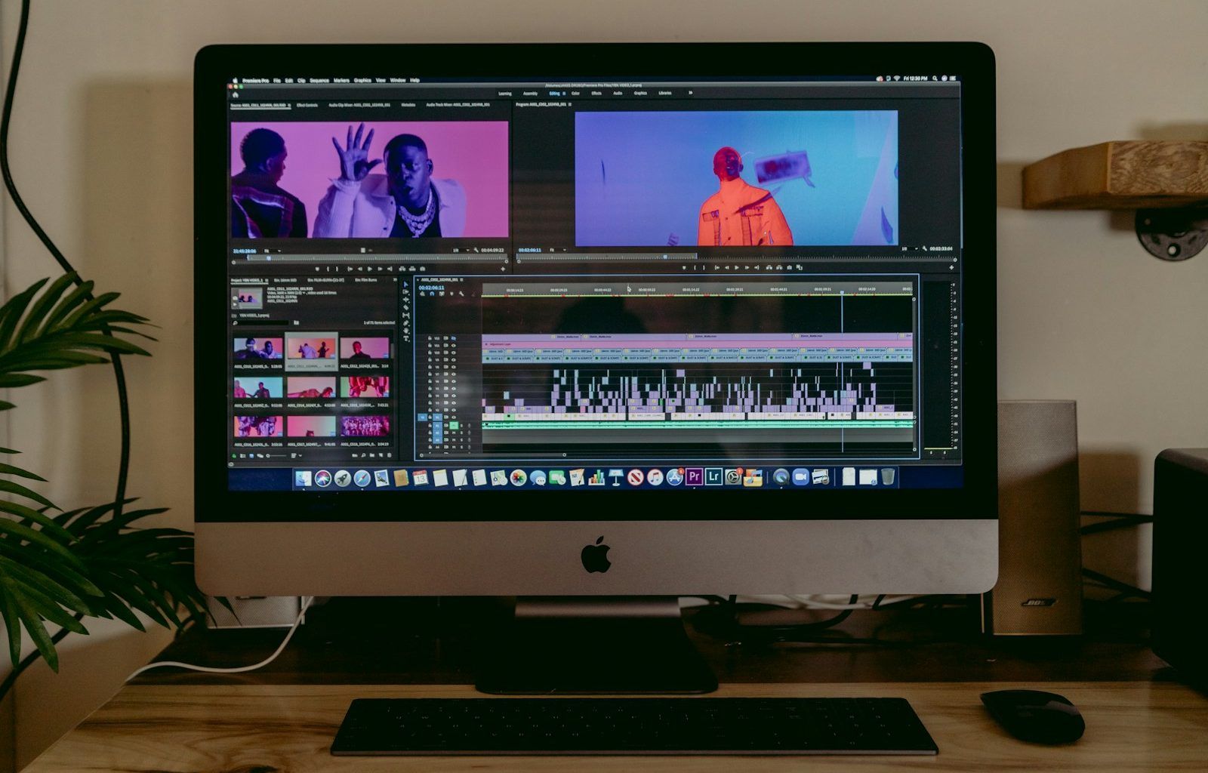The width and height of the screenshot is (1208, 773).
Task: Expand Project panel tabs overflow chevrons
Action: (394, 279)
